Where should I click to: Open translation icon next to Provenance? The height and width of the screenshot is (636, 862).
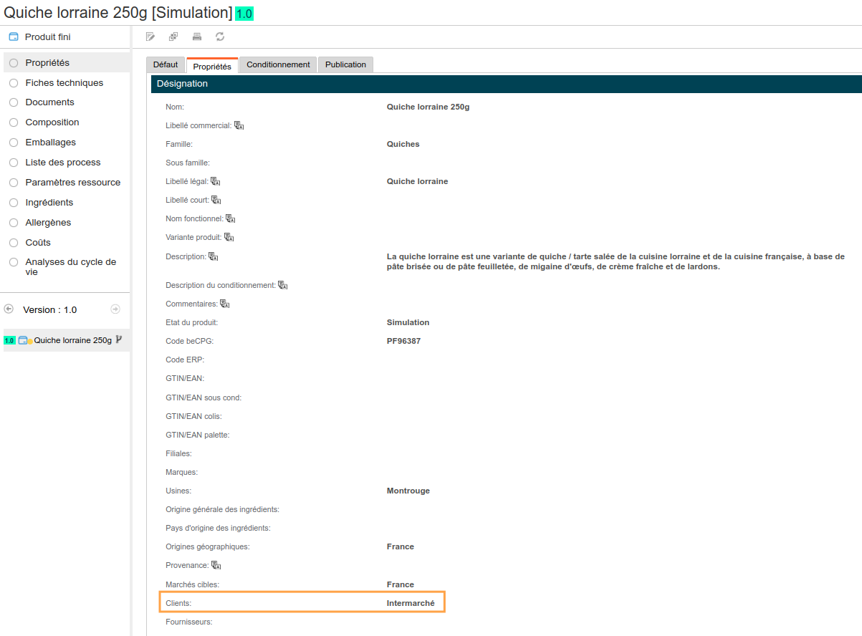(216, 565)
